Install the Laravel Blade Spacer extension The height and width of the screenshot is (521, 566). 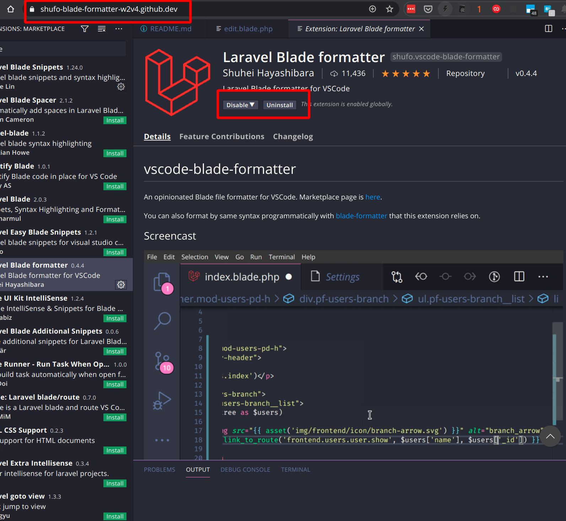click(x=115, y=120)
